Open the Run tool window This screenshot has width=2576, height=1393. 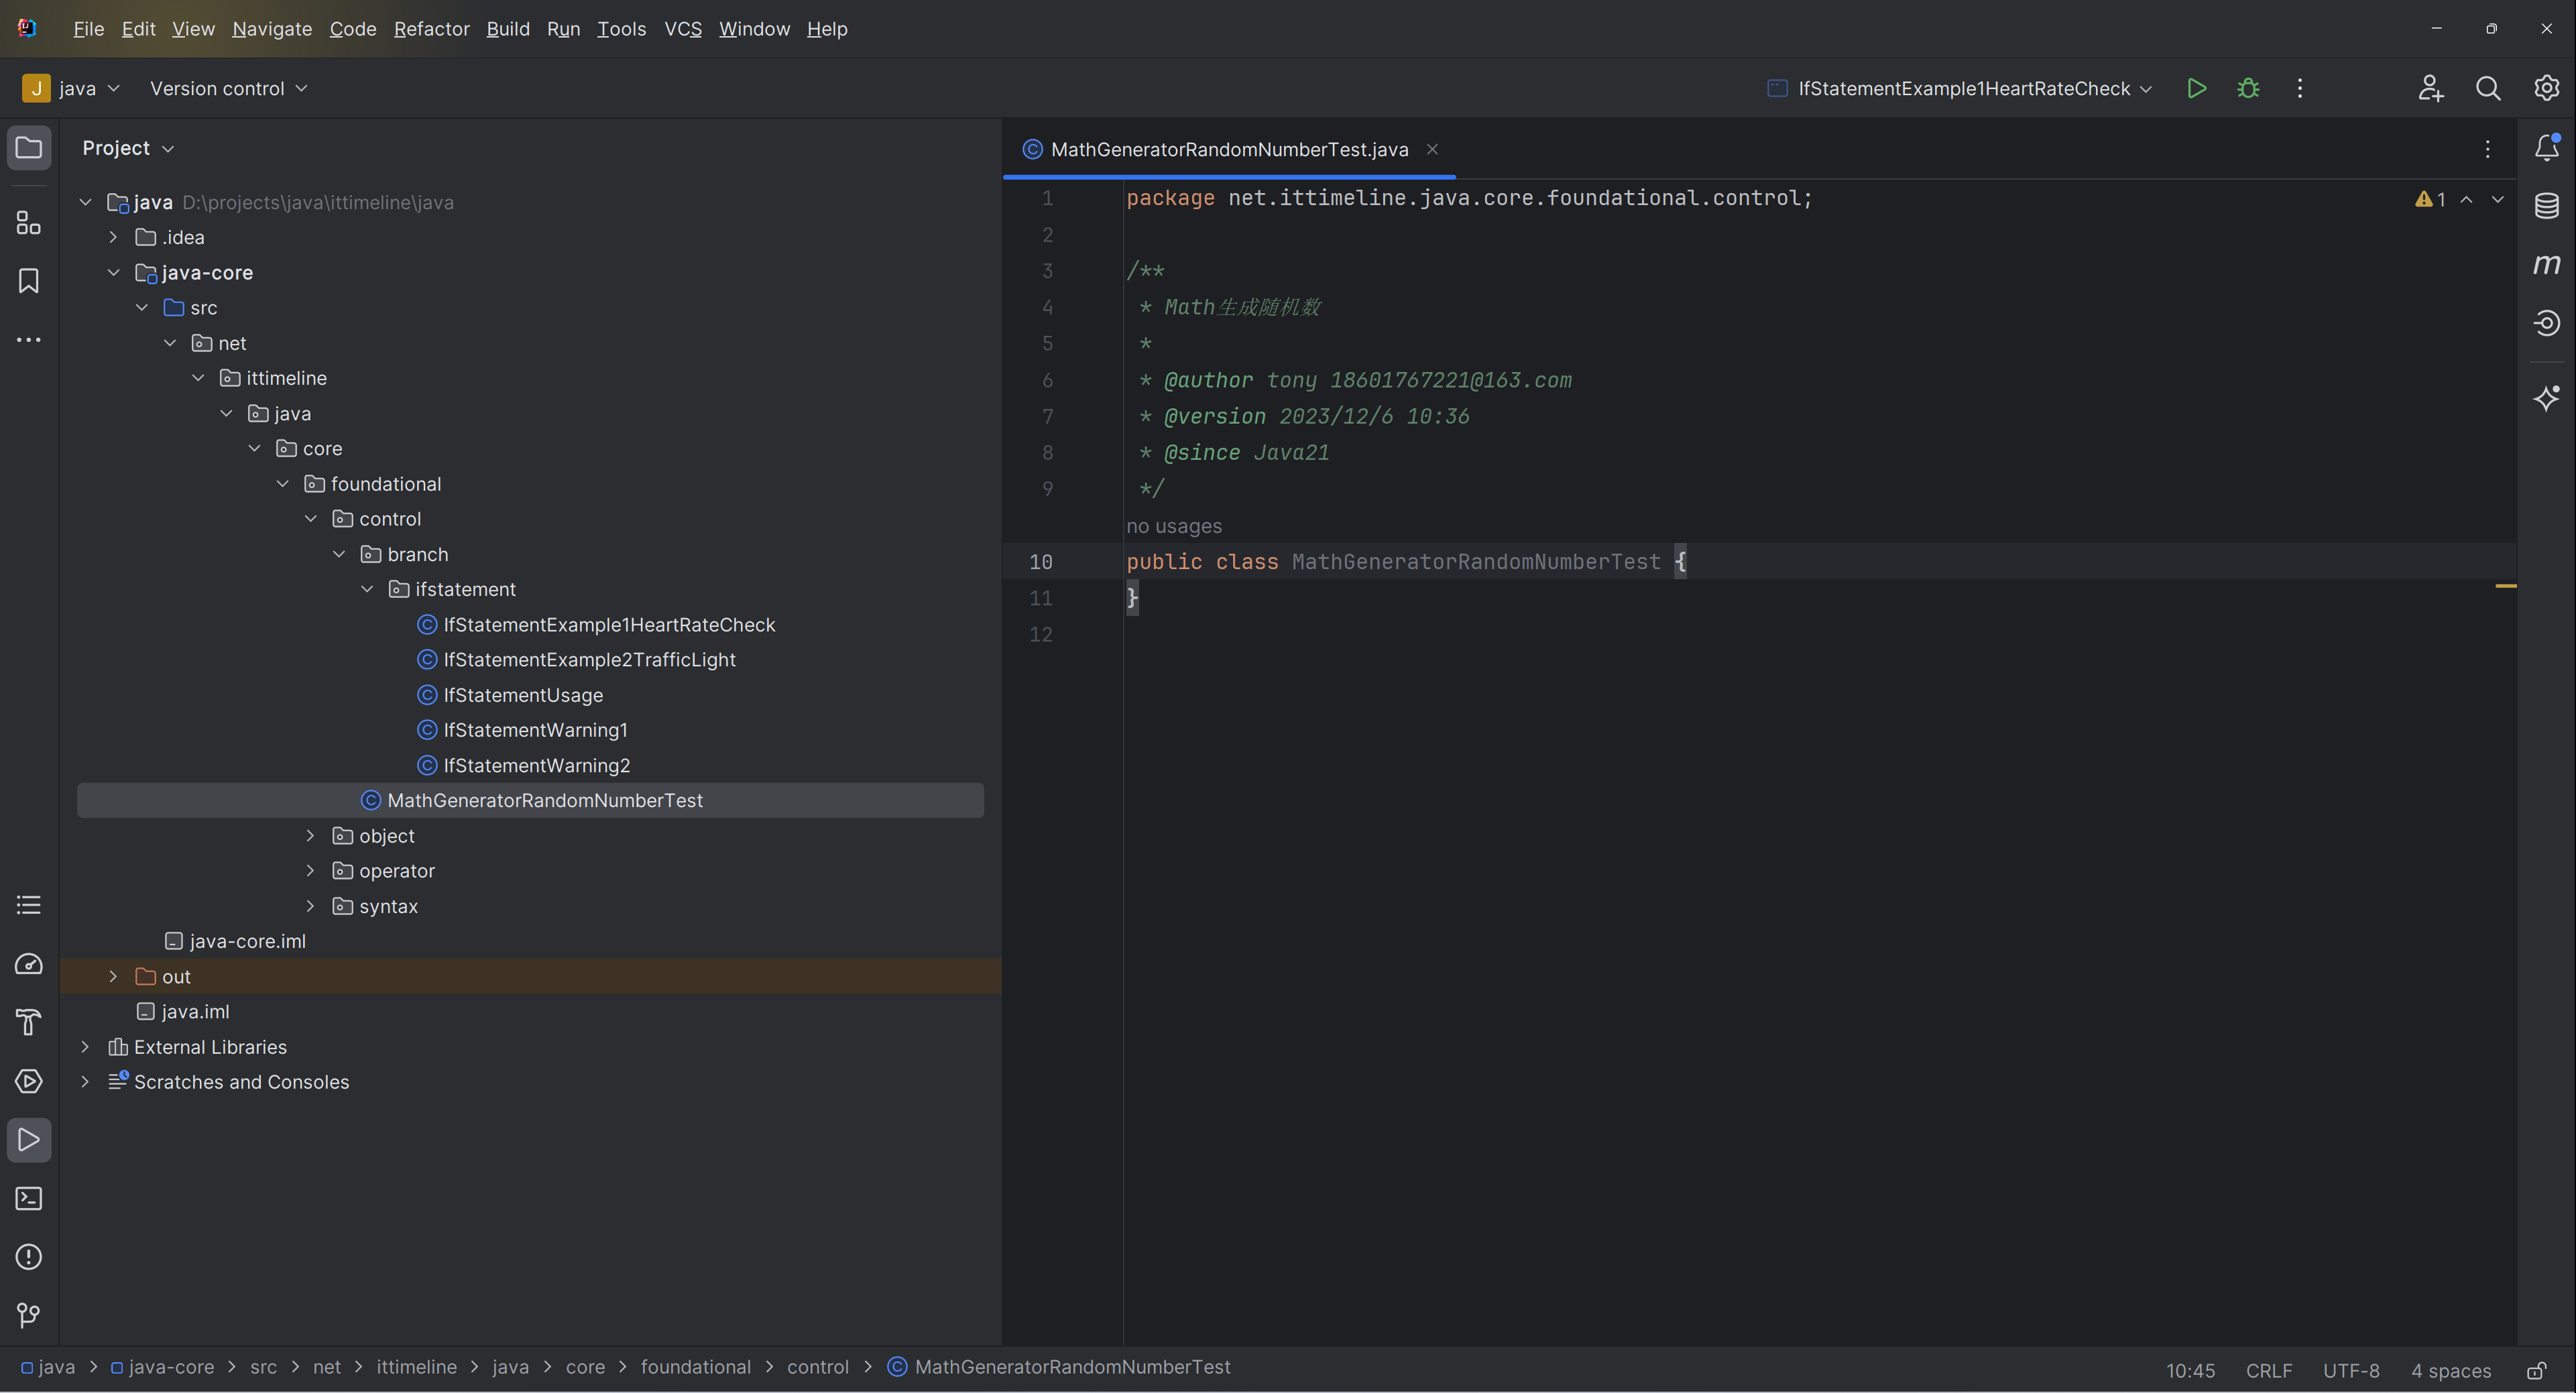click(x=29, y=1140)
